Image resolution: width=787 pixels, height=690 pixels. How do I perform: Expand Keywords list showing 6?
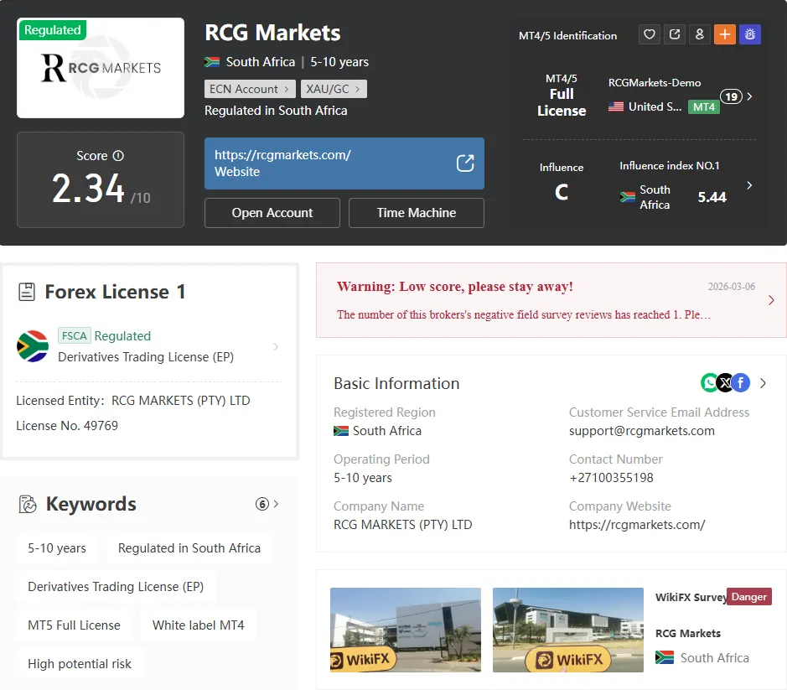pyautogui.click(x=267, y=504)
